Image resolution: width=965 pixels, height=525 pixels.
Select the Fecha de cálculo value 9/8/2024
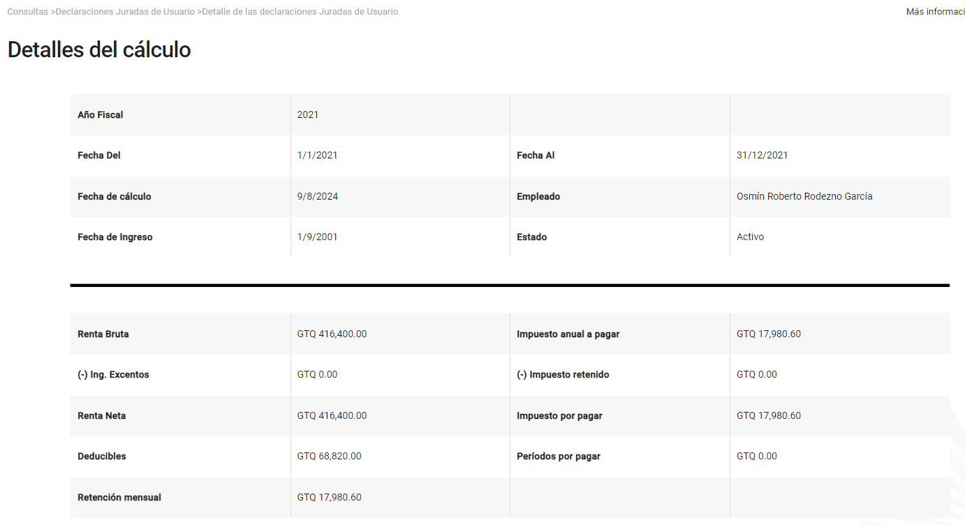pos(317,196)
